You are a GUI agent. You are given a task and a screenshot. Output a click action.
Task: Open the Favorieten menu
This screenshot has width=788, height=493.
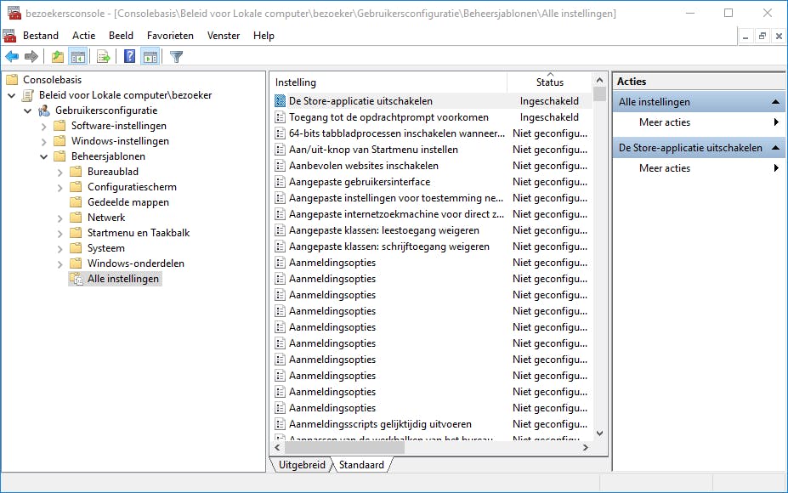click(170, 35)
